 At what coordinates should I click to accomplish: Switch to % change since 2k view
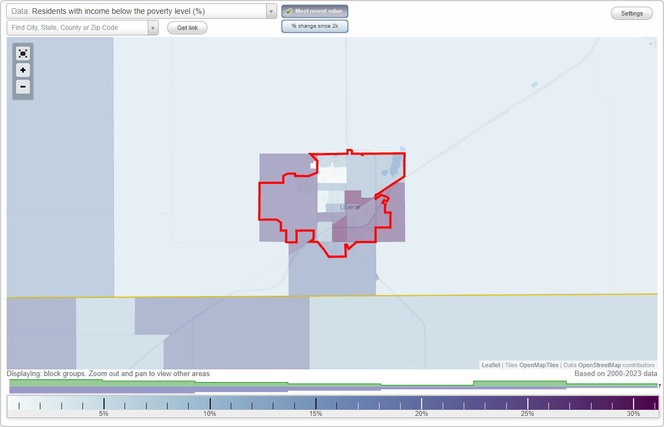(315, 26)
